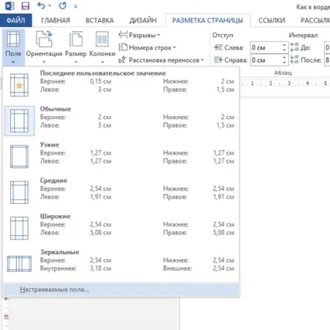Open Настраиваемые поля custom margins

coord(121,290)
